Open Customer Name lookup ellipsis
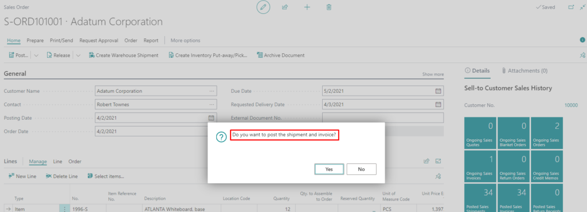Image resolution: width=587 pixels, height=212 pixels. (x=212, y=91)
